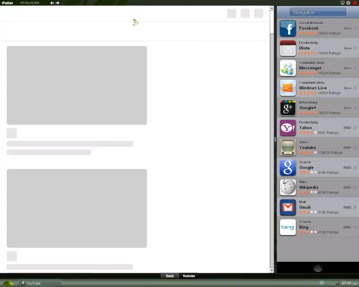Expand the Windows Live row chevron

pyautogui.click(x=355, y=88)
